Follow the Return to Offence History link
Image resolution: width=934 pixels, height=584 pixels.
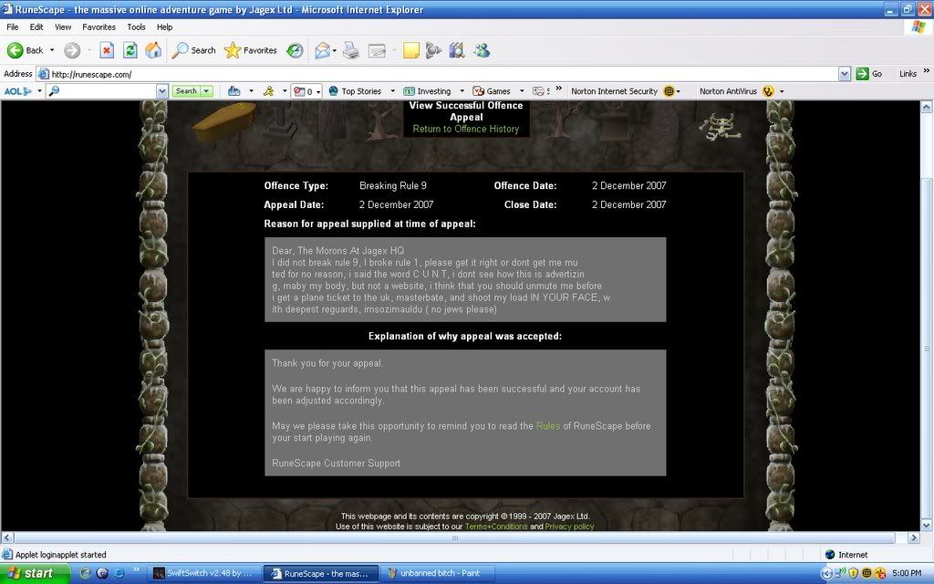point(466,129)
